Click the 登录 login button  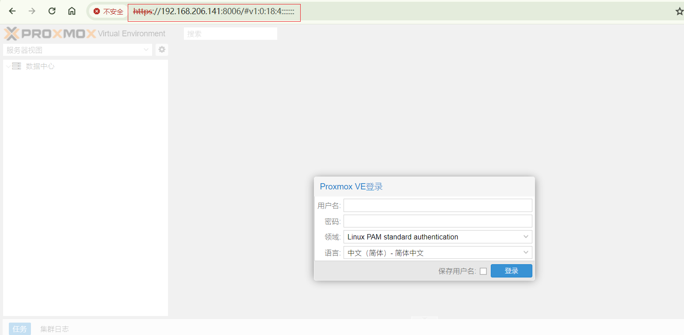pos(512,271)
